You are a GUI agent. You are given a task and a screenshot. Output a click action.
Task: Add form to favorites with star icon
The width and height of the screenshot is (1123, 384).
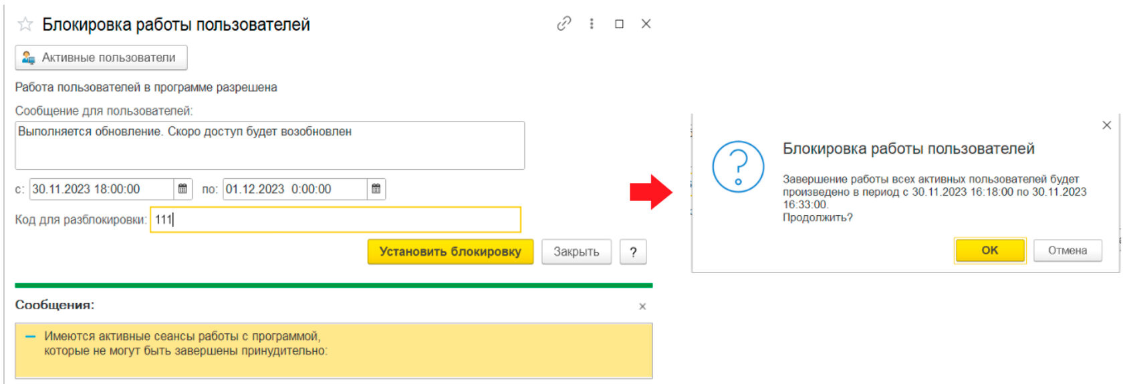(25, 25)
